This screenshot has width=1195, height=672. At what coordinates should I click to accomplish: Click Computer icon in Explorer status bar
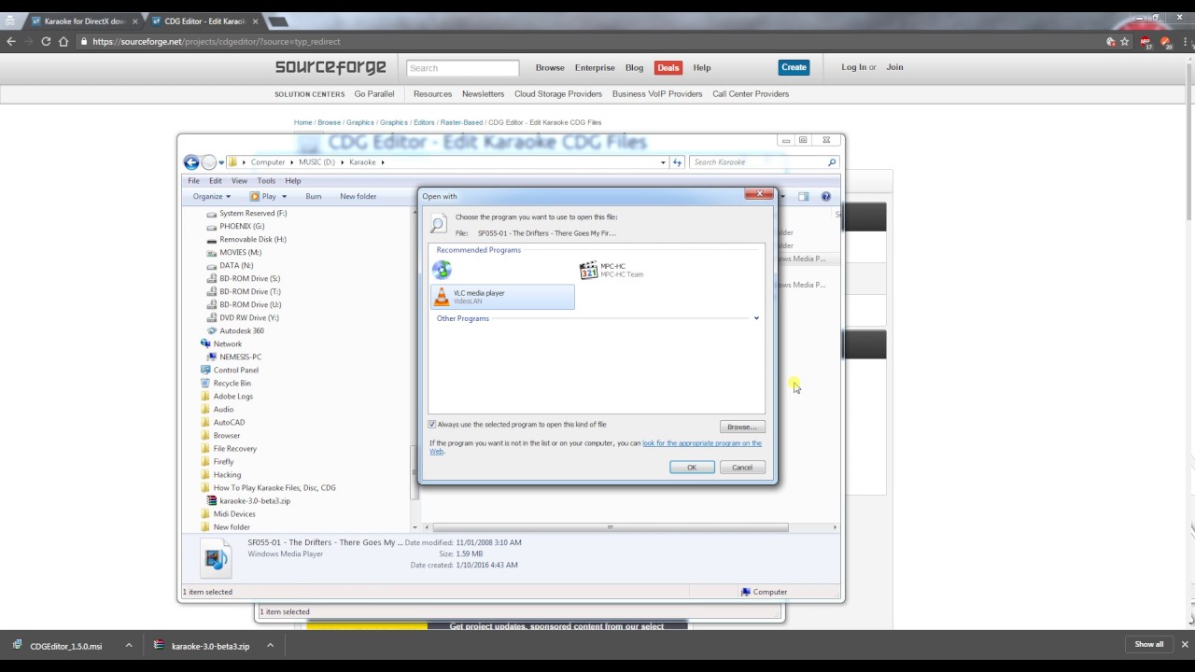click(x=746, y=592)
